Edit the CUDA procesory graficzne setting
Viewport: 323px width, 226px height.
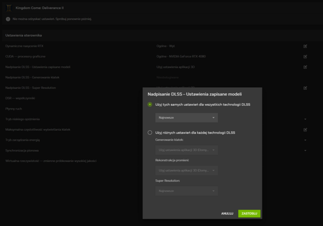[305, 57]
